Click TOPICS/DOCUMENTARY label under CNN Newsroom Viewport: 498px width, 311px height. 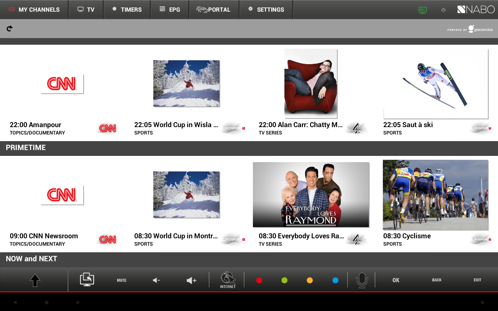coord(37,244)
